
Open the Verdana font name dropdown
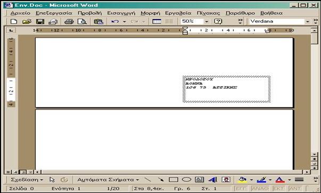307,21
